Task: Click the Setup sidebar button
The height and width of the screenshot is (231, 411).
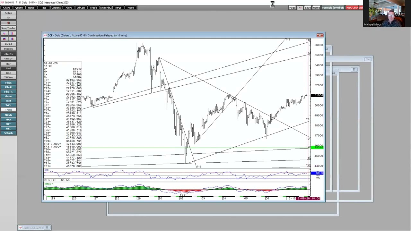Action: tap(8, 13)
